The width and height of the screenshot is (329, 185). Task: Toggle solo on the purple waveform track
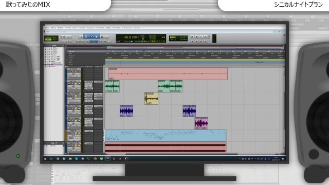tap(76, 108)
